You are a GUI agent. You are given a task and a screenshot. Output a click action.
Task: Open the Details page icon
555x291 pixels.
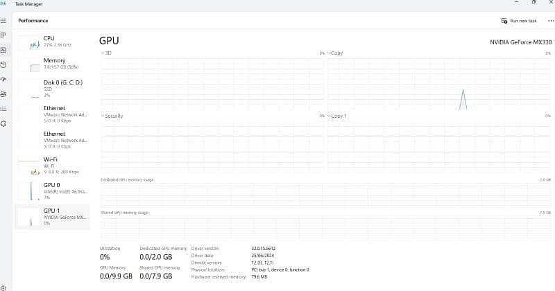(3, 108)
